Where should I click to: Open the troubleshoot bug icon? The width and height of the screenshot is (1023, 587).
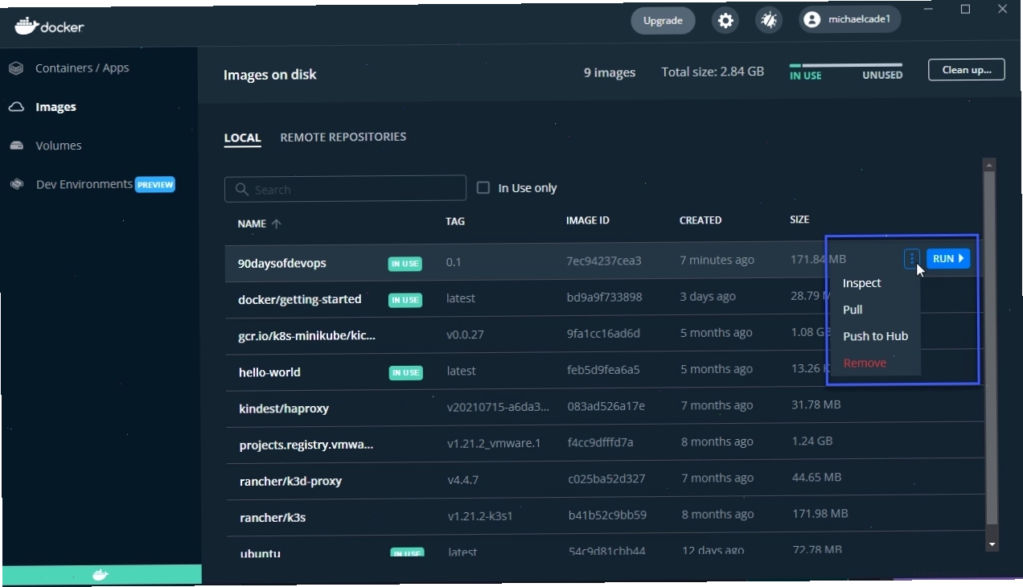[x=769, y=21]
